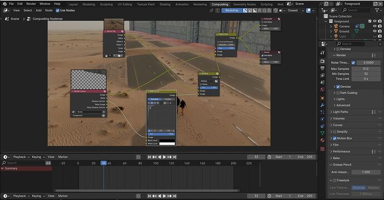Hide Ground in viewport via eye icon
The image size is (384, 200).
click(x=375, y=31)
